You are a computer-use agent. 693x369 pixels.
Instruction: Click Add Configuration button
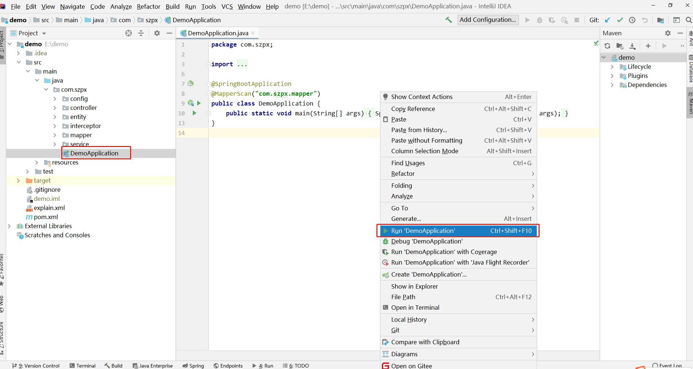[x=488, y=20]
